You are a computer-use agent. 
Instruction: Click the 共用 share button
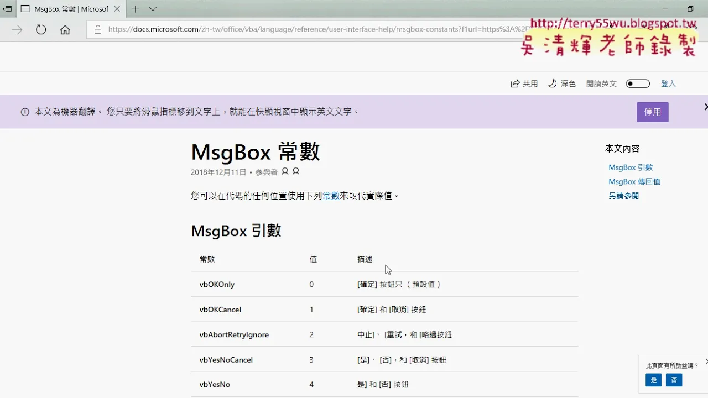524,83
